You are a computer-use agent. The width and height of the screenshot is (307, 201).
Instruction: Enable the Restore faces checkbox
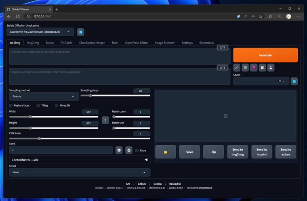[x=11, y=105]
